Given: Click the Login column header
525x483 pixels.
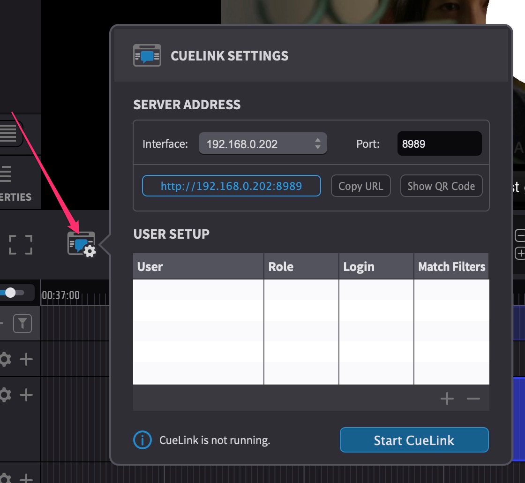Looking at the screenshot, I should [376, 267].
